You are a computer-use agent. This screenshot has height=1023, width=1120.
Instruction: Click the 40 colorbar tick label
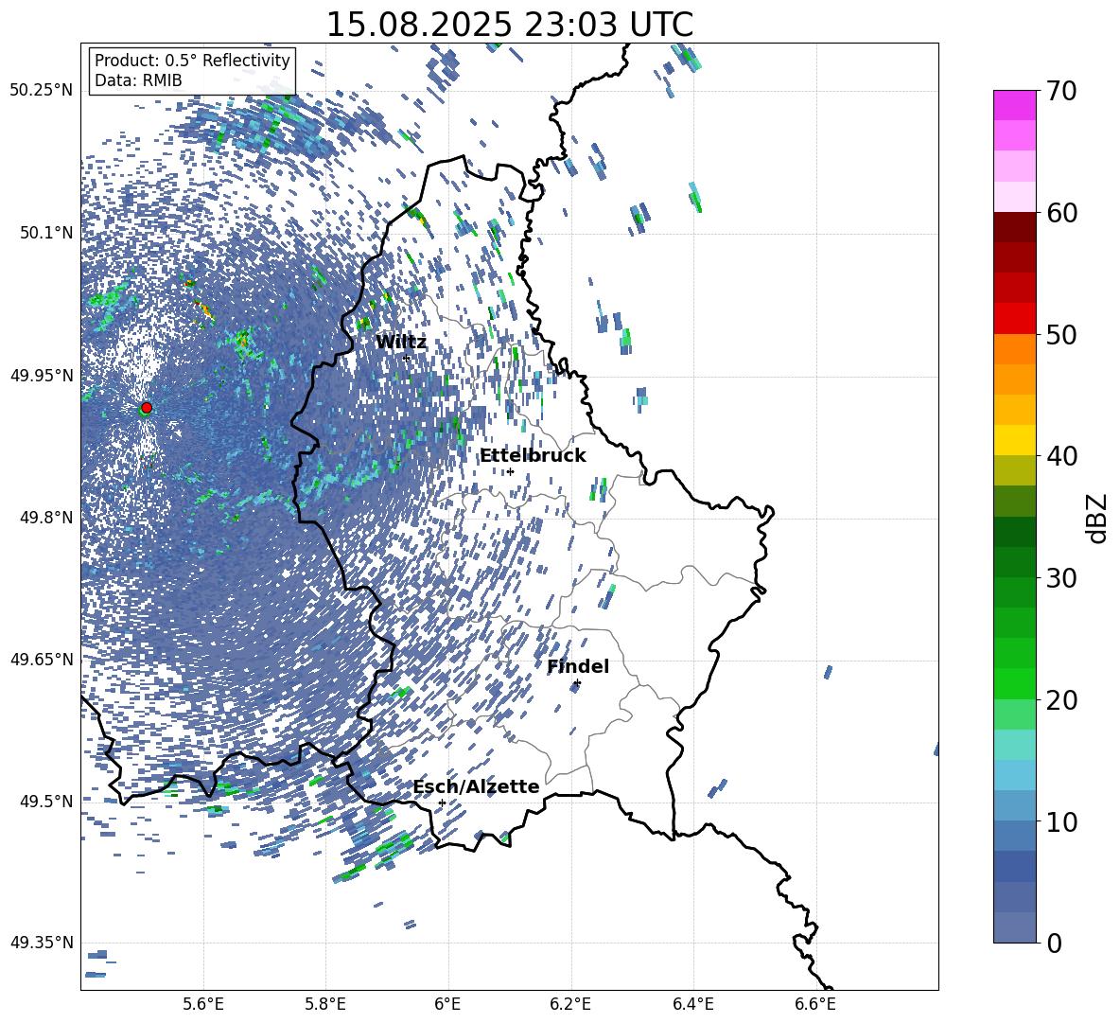1062,456
